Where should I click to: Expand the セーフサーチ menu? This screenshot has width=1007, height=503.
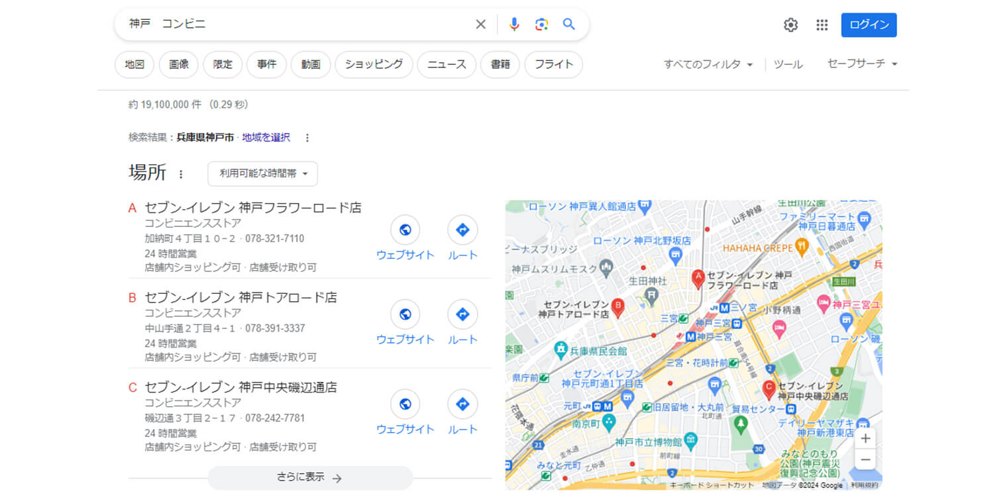point(862,64)
